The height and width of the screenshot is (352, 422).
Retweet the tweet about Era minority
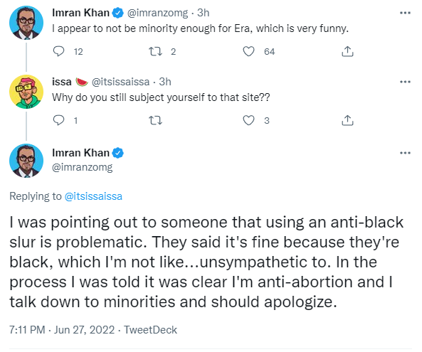tap(156, 51)
